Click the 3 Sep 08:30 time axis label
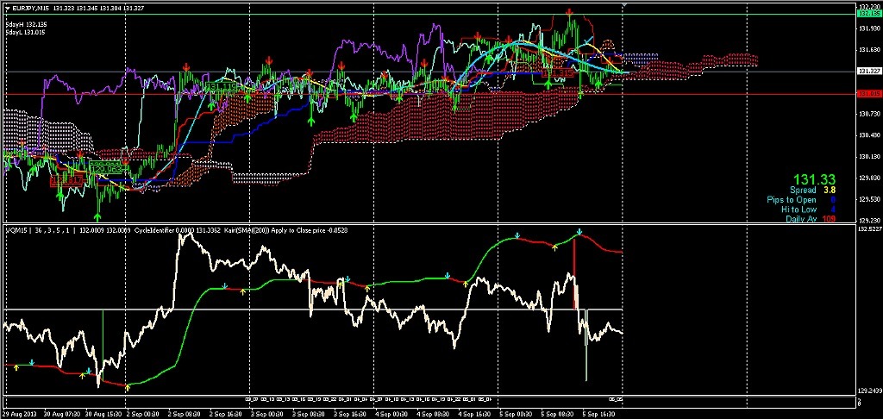This screenshot has width=883, height=419. (310, 413)
